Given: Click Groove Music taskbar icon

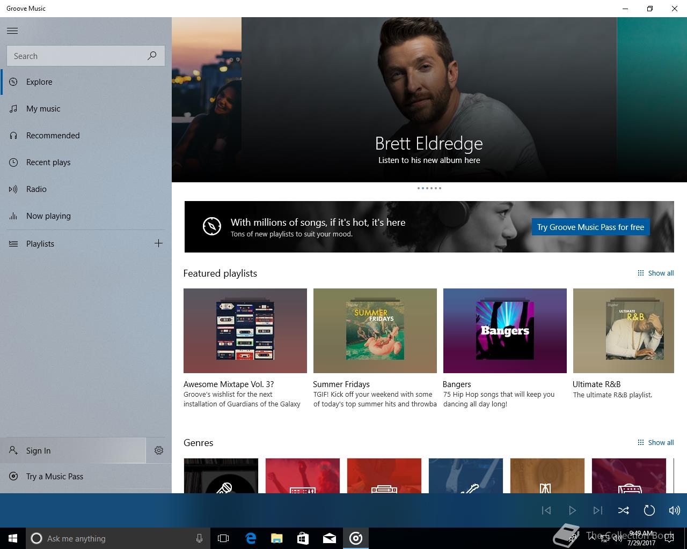Looking at the screenshot, I should (356, 538).
